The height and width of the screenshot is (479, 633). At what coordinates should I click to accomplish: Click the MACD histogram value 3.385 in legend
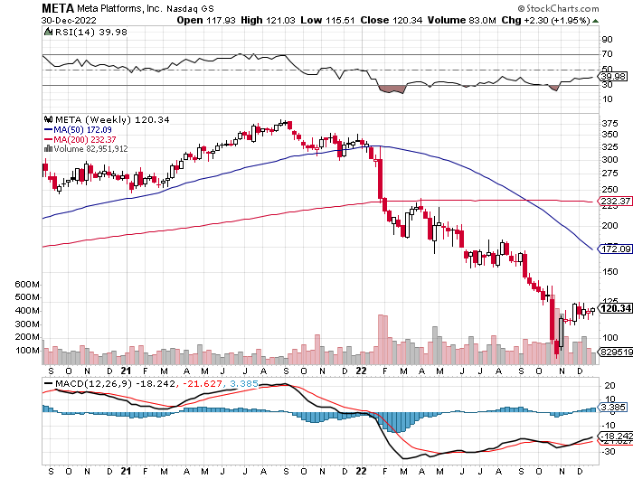click(x=244, y=383)
